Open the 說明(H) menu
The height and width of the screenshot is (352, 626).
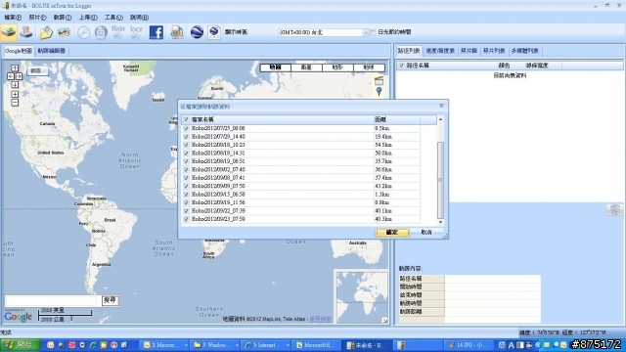(x=139, y=18)
